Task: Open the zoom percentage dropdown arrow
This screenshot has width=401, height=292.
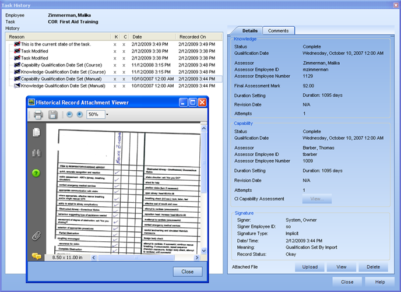Action: (107, 115)
